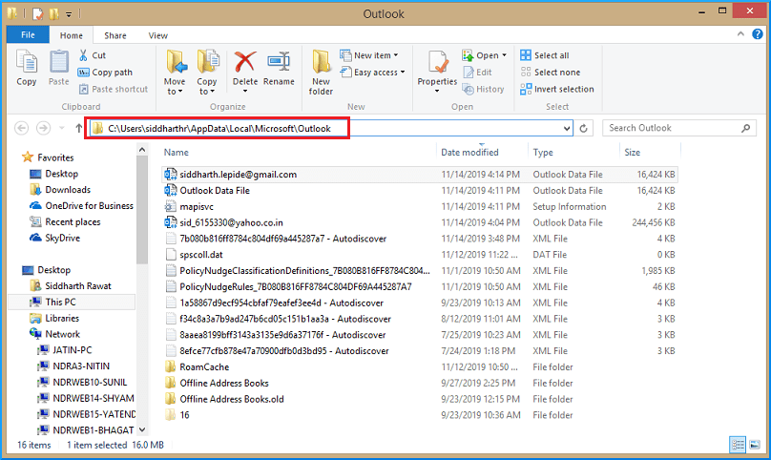This screenshot has width=771, height=460.
Task: Switch to the Share ribbon tab
Action: [115, 35]
